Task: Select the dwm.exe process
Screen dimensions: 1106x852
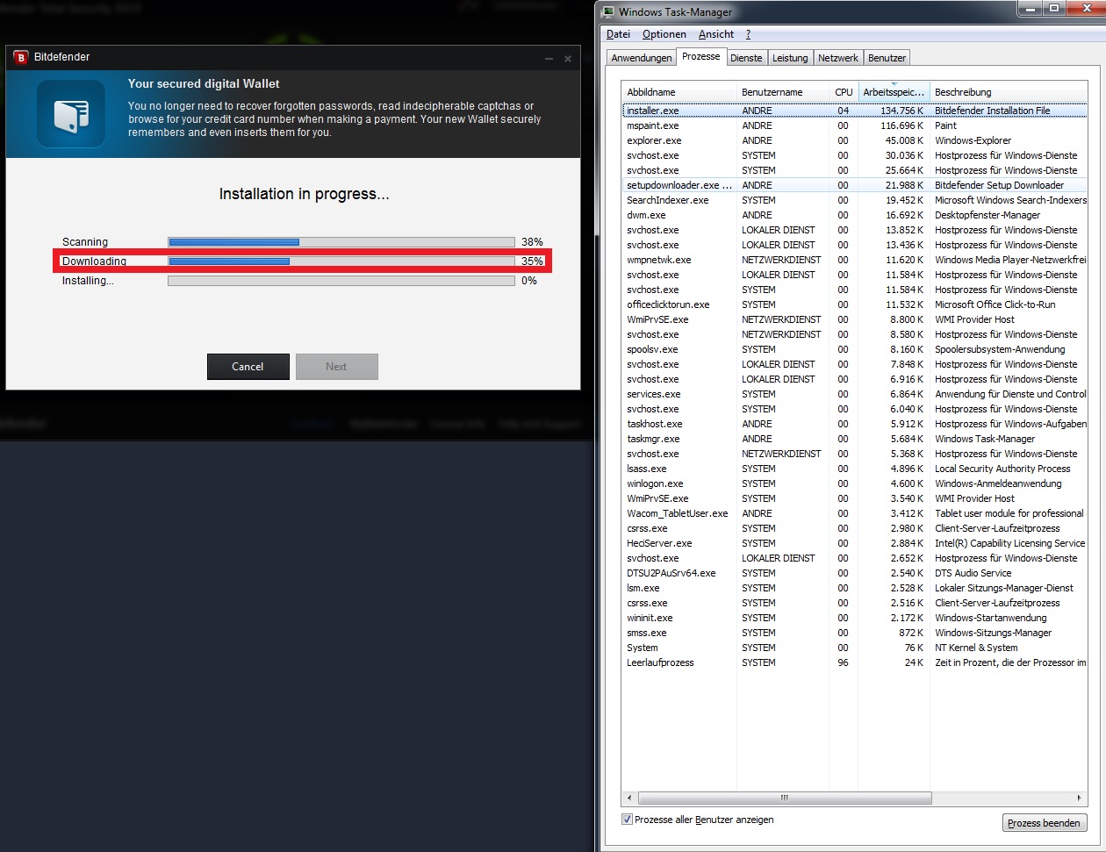Action: pos(855,215)
